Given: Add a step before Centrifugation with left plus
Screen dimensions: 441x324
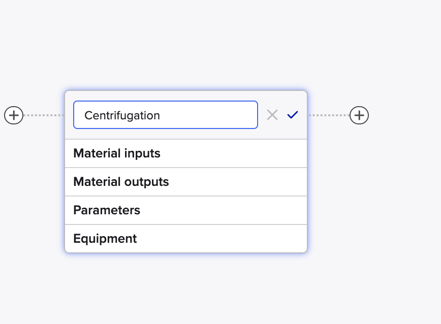Looking at the screenshot, I should pos(14,115).
